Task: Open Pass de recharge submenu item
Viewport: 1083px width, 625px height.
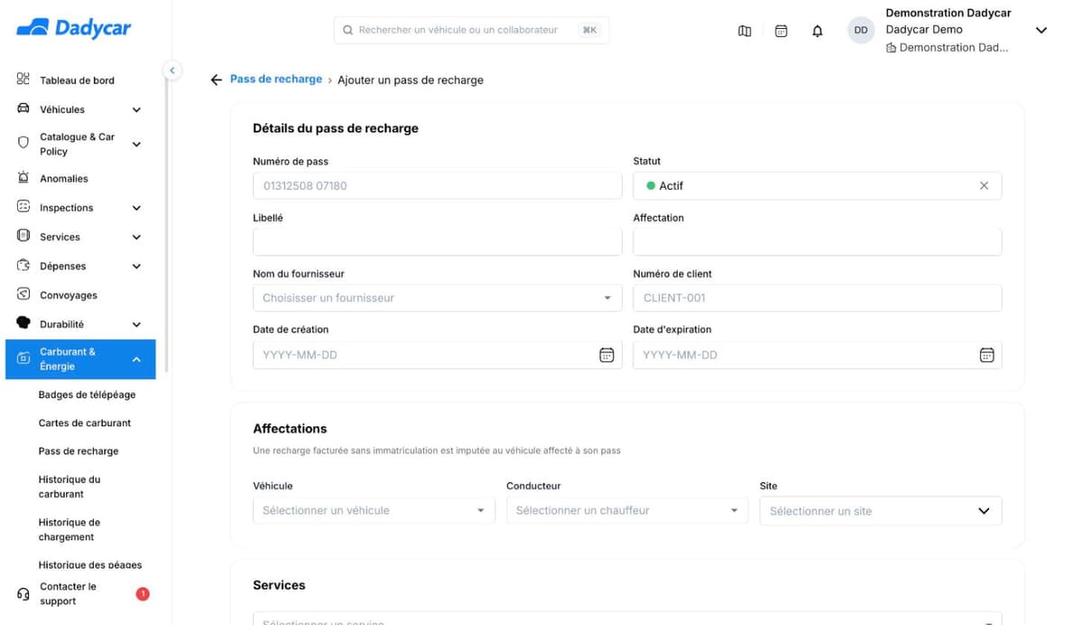Action: 79,451
